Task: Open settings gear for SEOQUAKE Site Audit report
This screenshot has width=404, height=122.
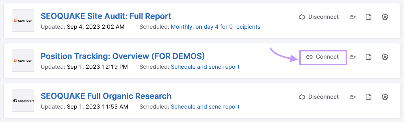Action: [385, 17]
